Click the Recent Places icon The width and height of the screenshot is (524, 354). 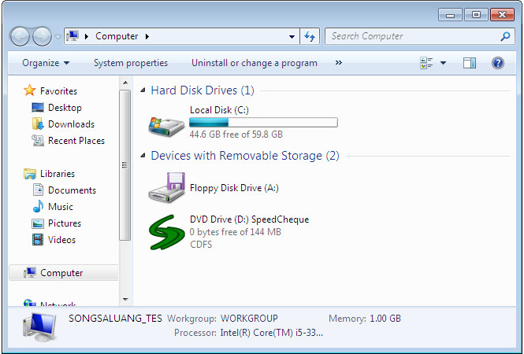(38, 141)
